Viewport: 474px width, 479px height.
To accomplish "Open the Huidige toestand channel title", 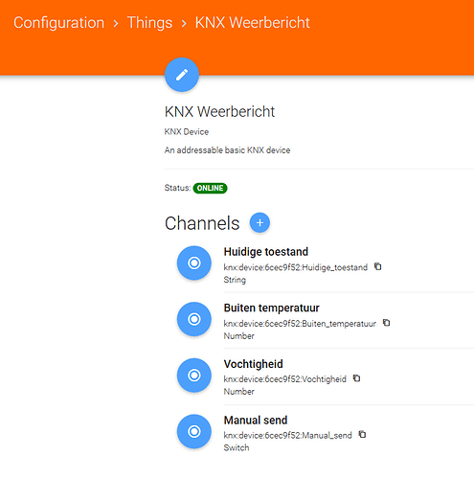I will [266, 252].
